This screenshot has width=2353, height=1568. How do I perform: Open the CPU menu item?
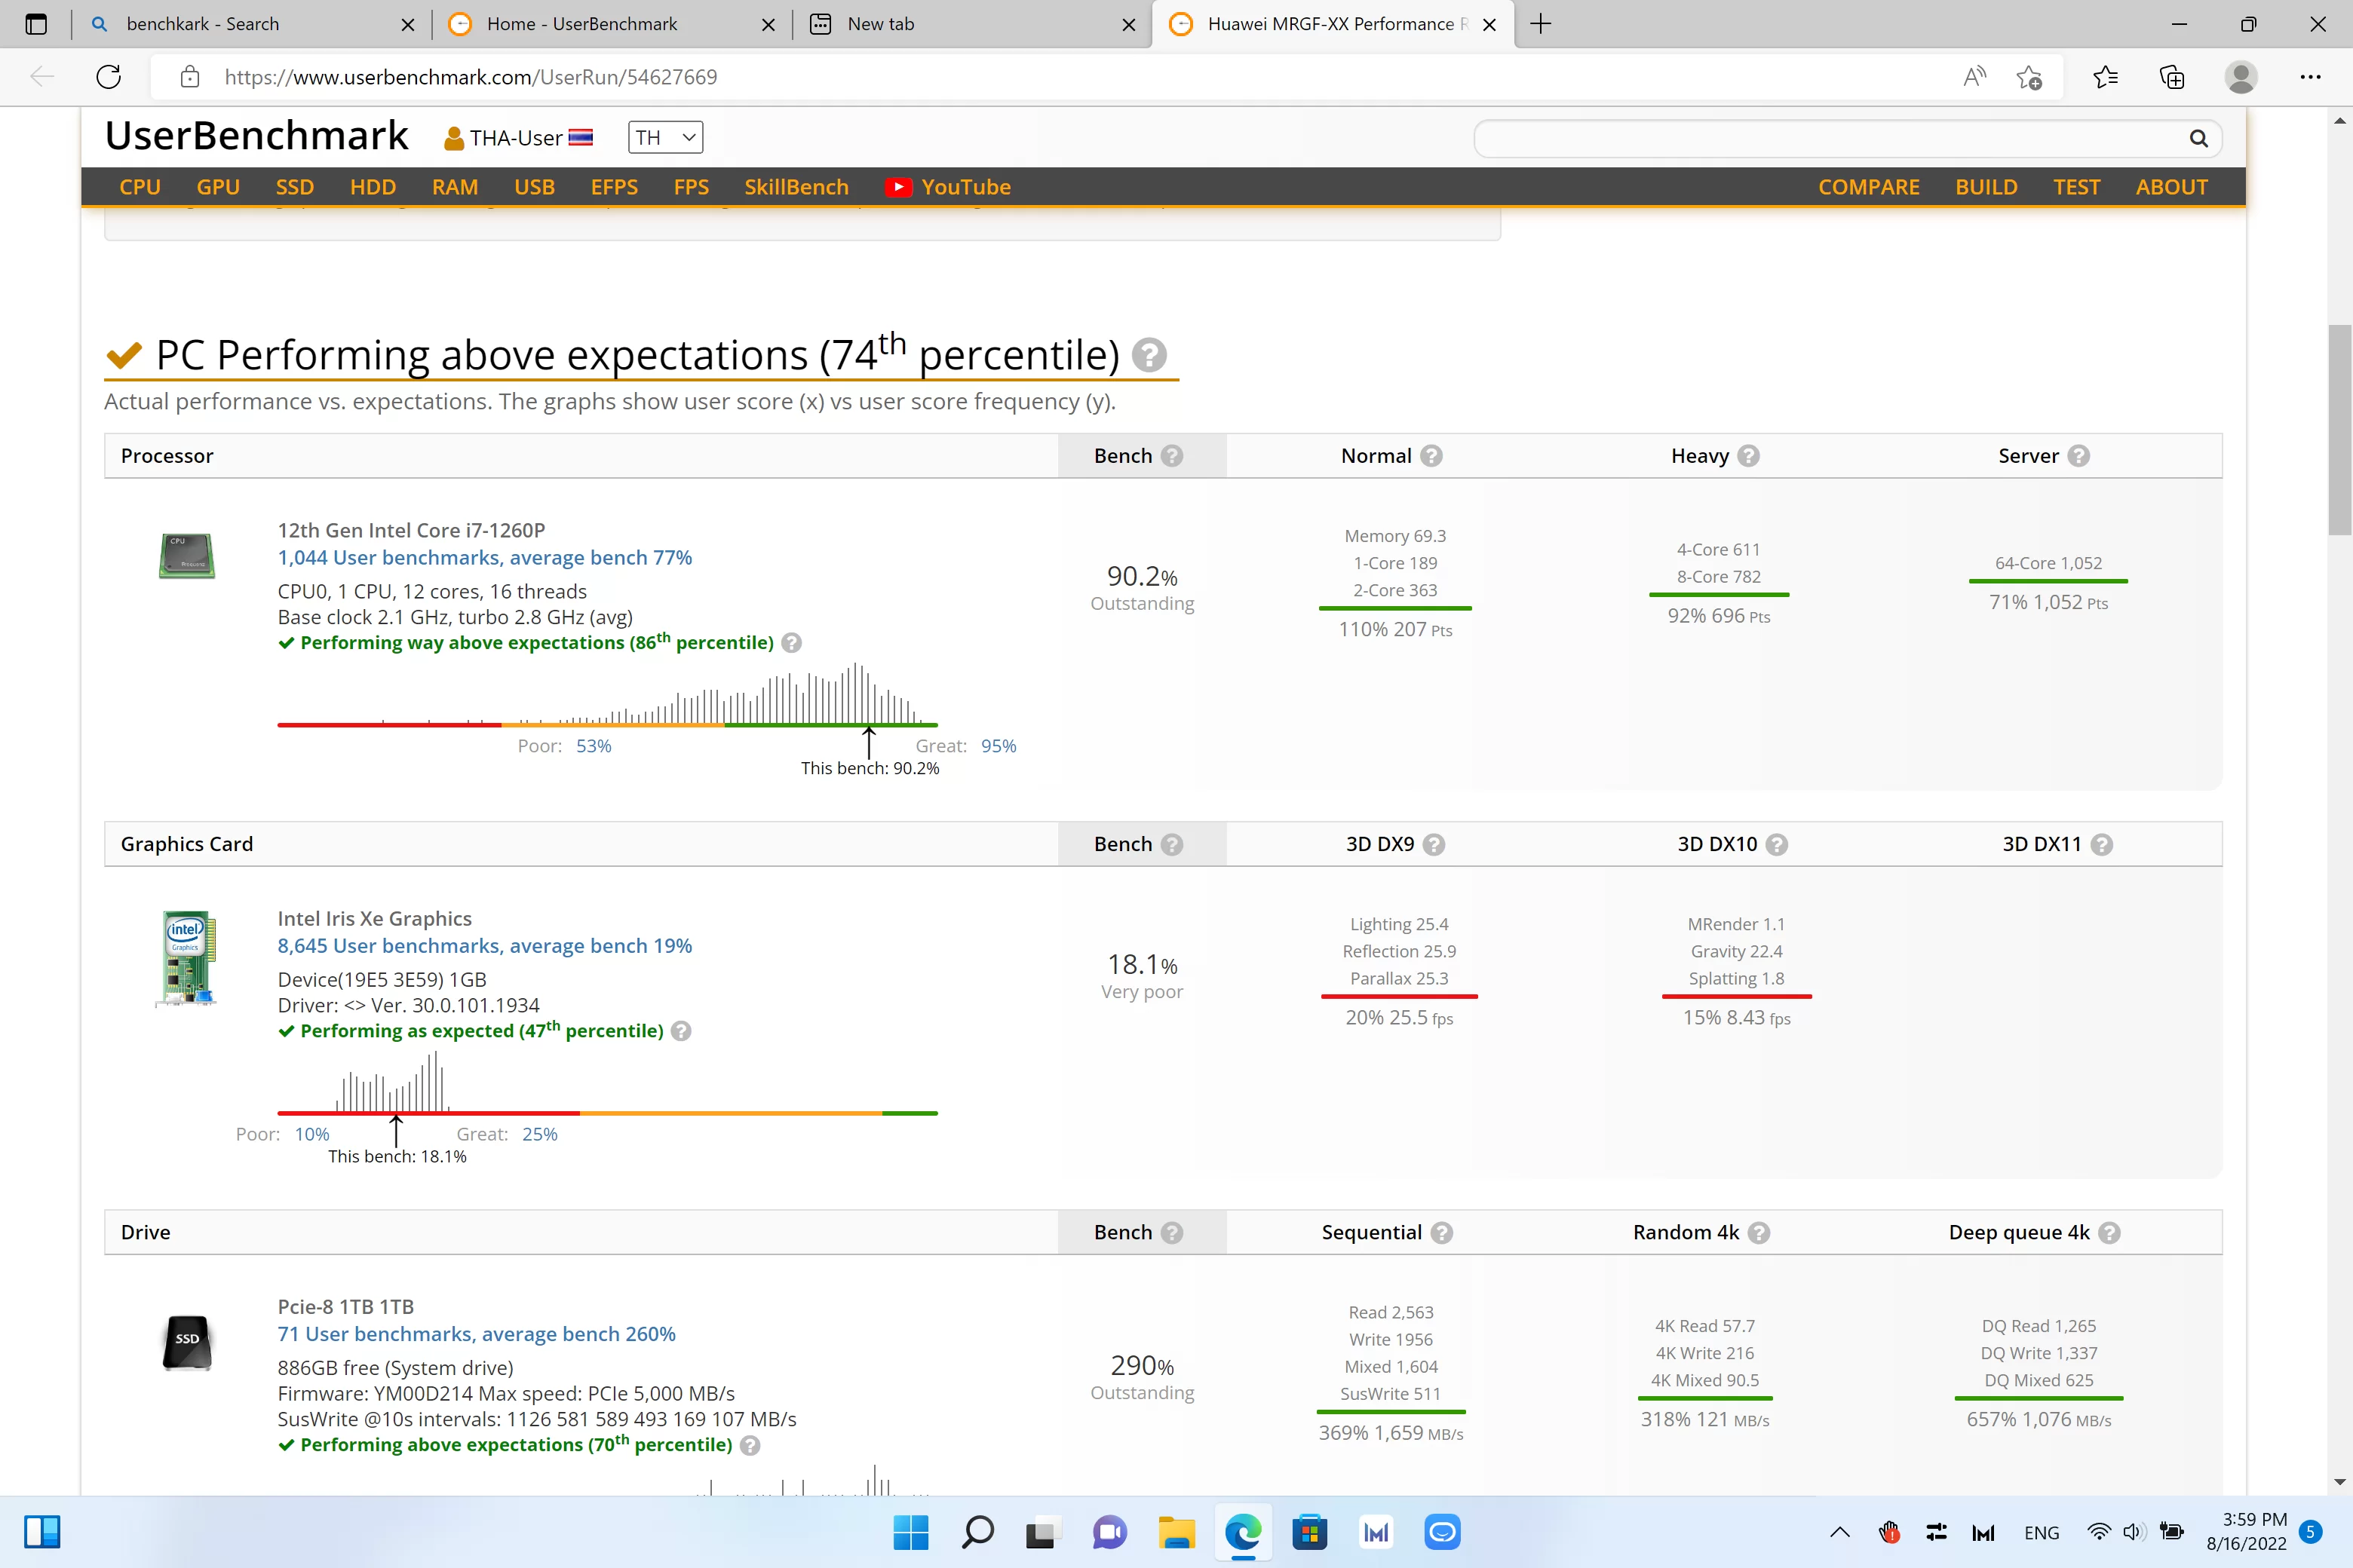point(140,187)
